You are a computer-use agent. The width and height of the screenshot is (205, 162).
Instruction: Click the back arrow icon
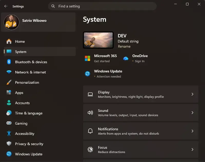[6, 6]
